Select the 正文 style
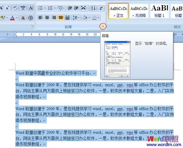183x148 pixels. coord(118,11)
